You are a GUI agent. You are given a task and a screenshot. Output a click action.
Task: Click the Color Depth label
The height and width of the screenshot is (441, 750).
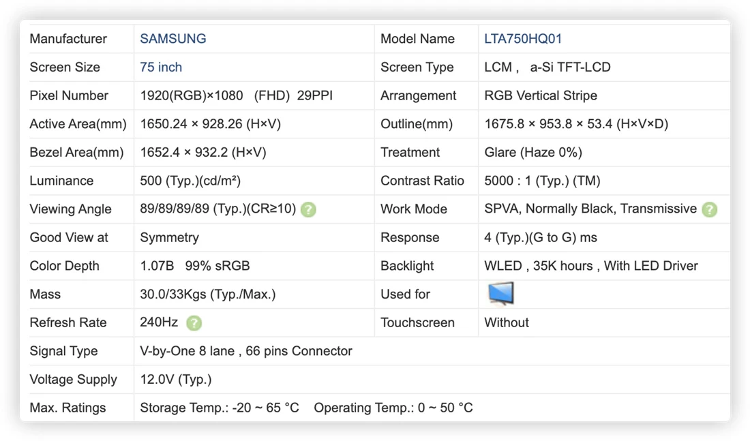coord(64,266)
